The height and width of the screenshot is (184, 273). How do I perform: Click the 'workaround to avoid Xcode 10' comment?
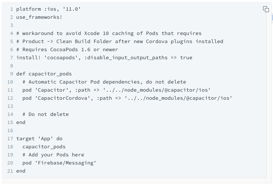(109, 33)
